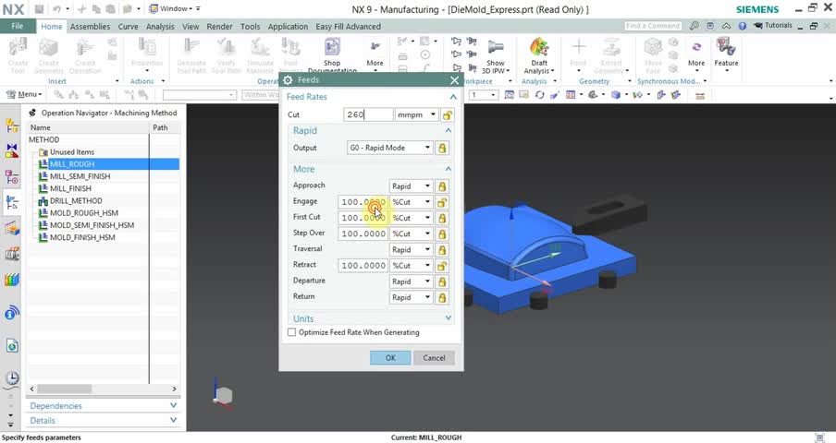Open Create Operation icon
Screen dimensions: 836x443
(85, 56)
